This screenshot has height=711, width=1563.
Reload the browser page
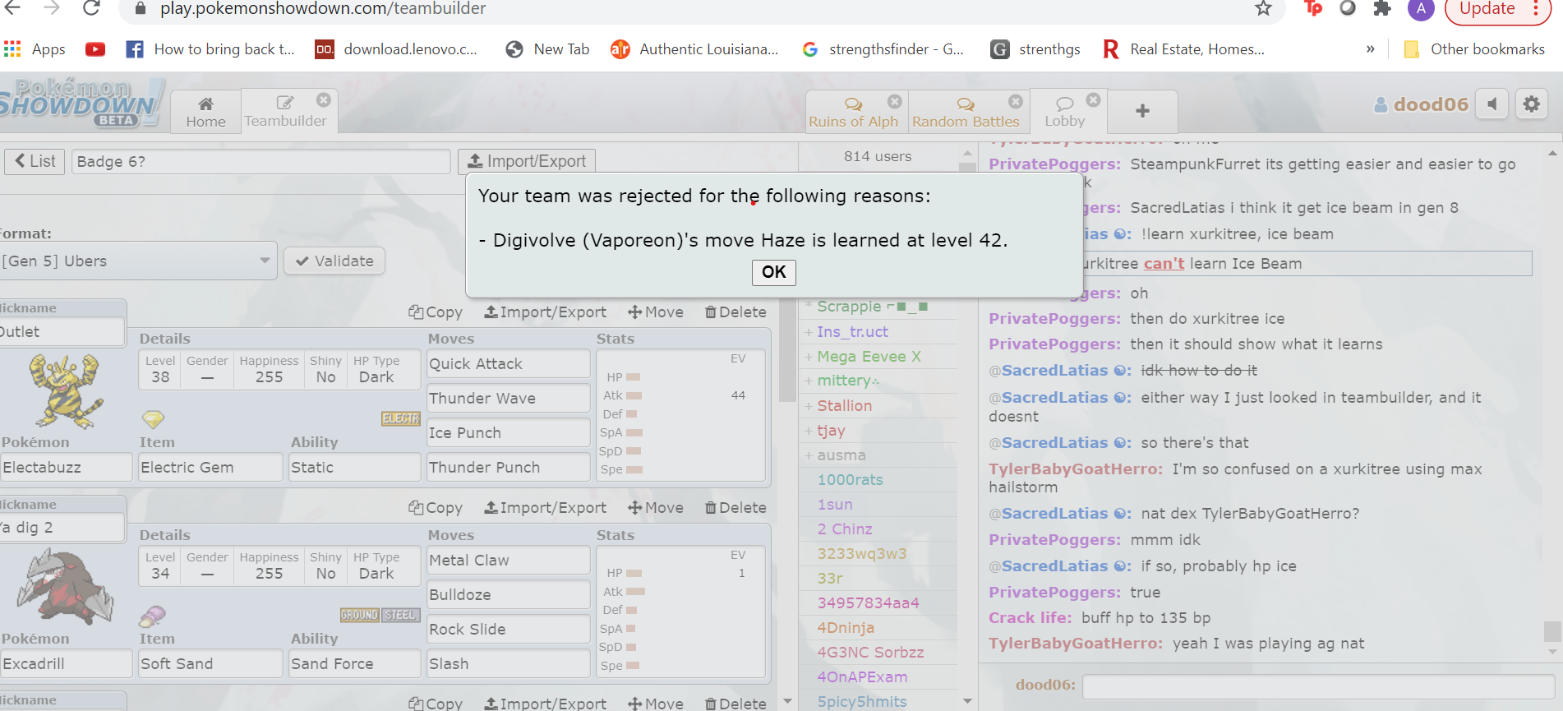[x=91, y=8]
